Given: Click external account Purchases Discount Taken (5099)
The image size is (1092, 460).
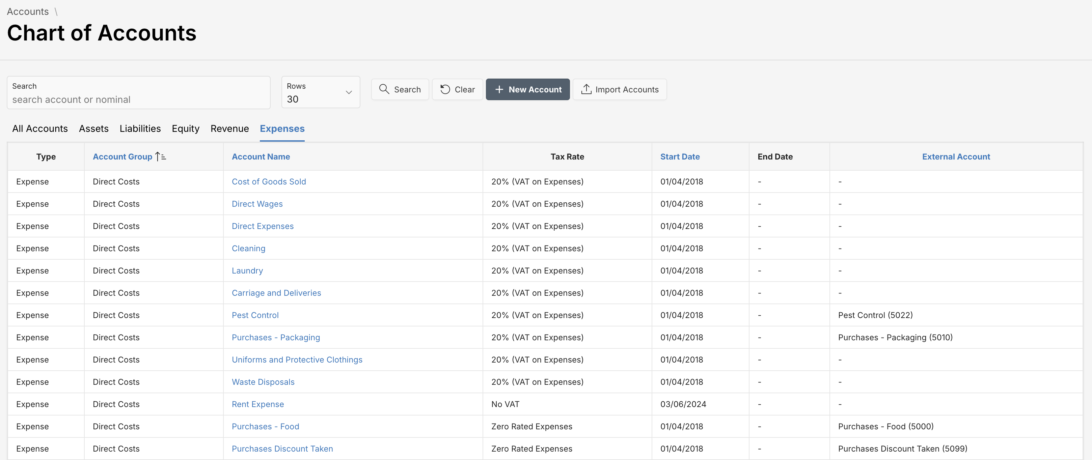Looking at the screenshot, I should pos(902,449).
